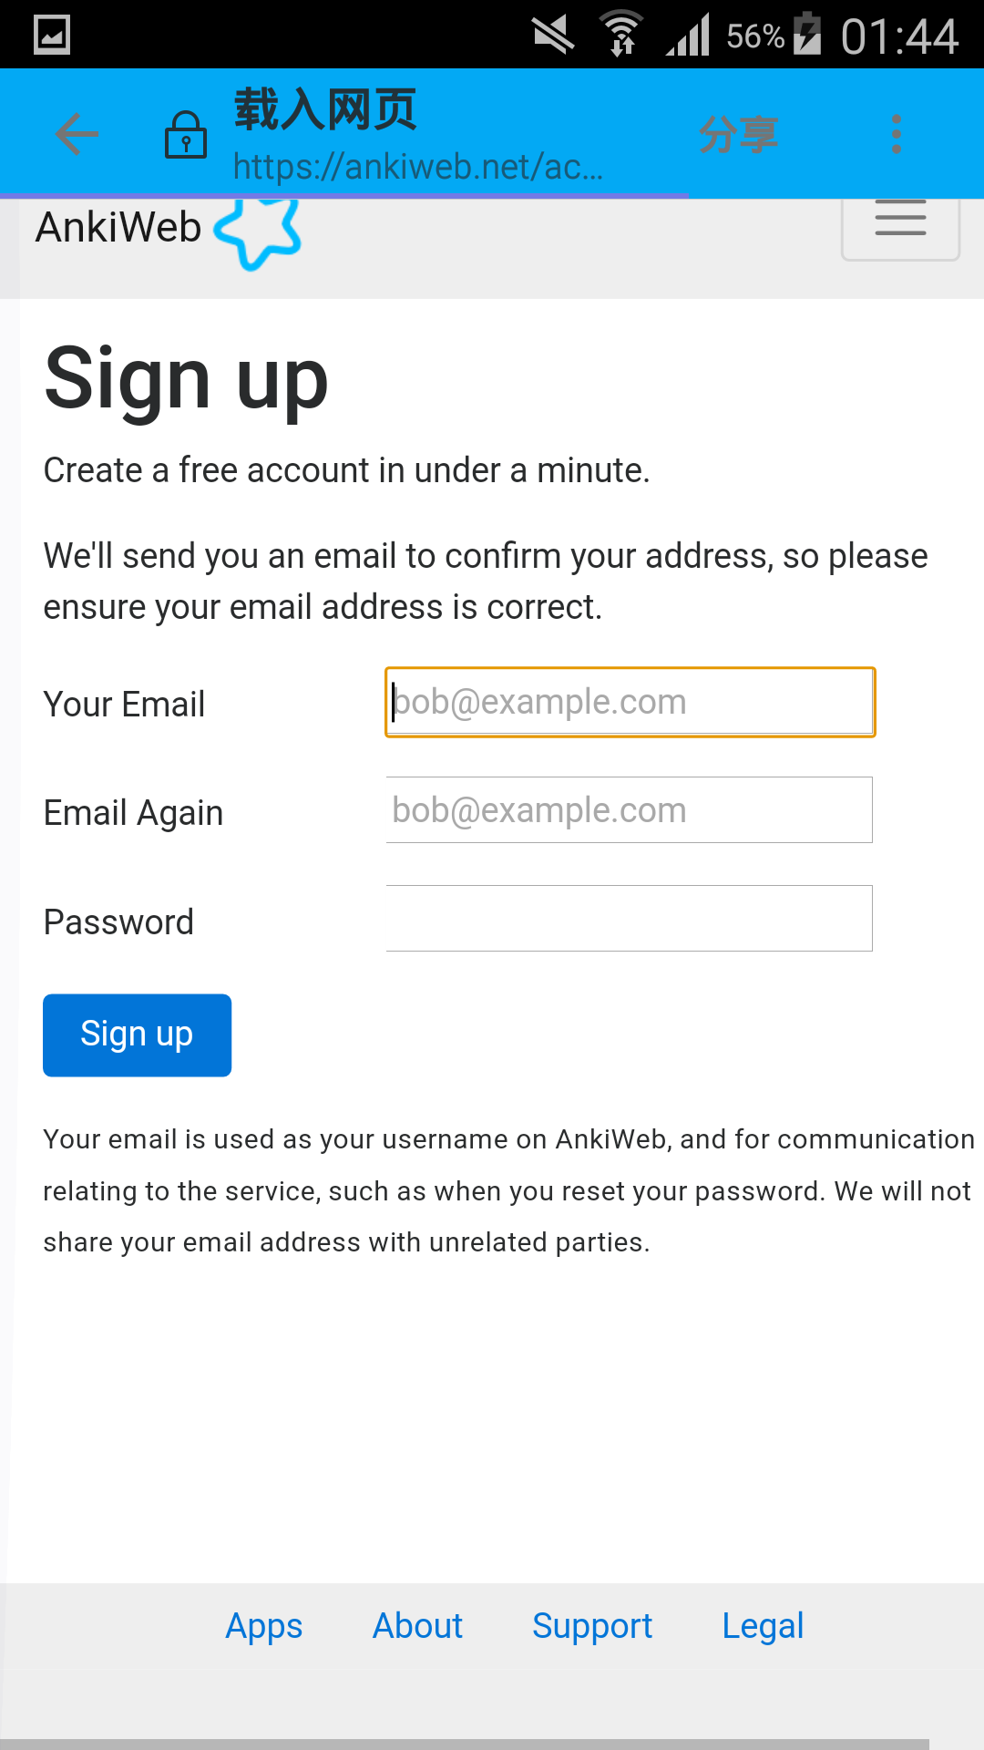Tap the muted sound status icon
The width and height of the screenshot is (984, 1750).
coord(553,35)
